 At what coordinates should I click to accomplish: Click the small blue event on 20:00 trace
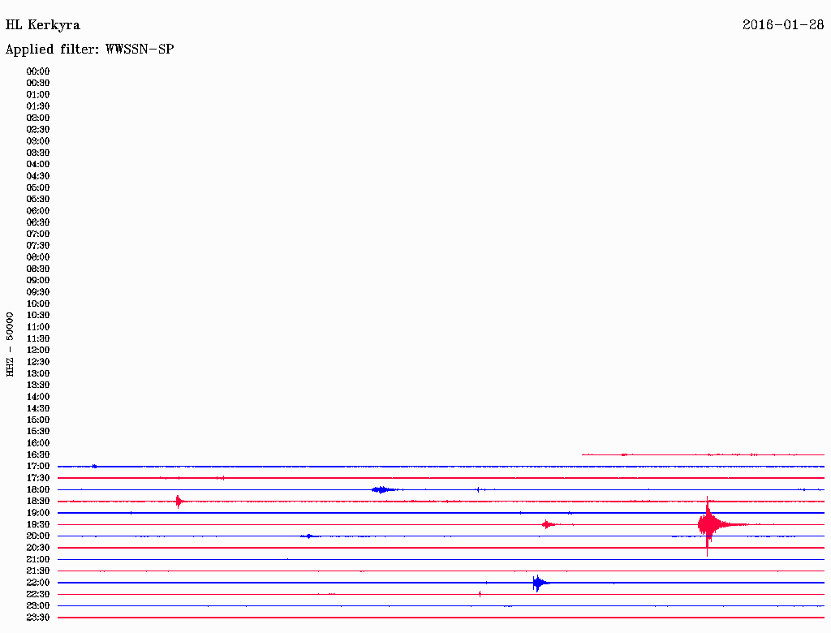310,536
